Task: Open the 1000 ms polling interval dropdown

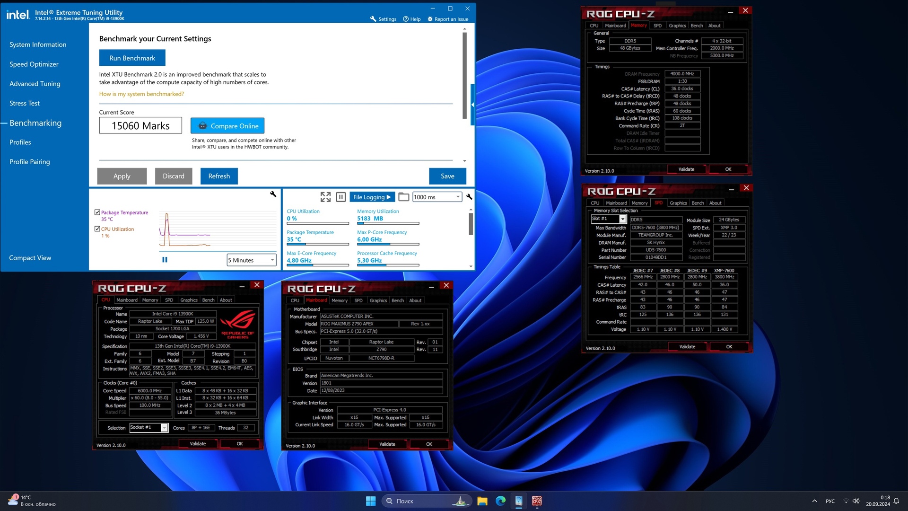Action: pyautogui.click(x=437, y=197)
